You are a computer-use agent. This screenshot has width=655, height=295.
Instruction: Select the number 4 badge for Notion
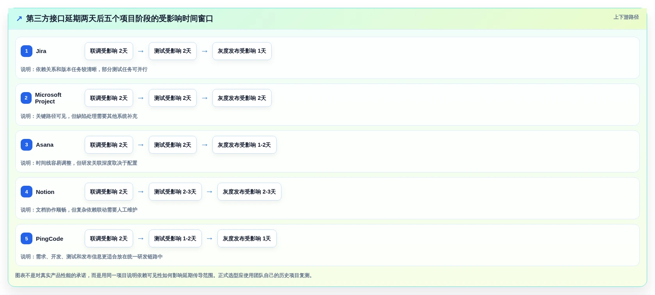pyautogui.click(x=27, y=192)
